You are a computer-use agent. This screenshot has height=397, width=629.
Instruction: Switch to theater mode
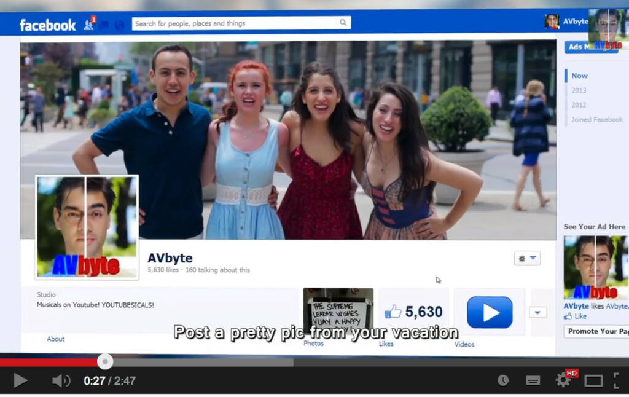(593, 380)
